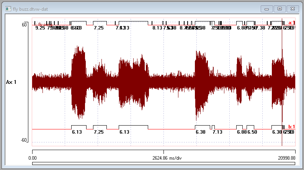Maximize the fly buzz window

point(279,9)
